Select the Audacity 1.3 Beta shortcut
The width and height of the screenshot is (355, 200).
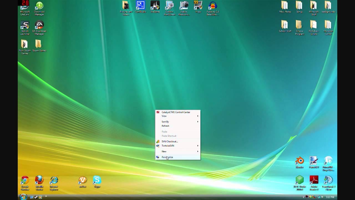click(x=213, y=8)
